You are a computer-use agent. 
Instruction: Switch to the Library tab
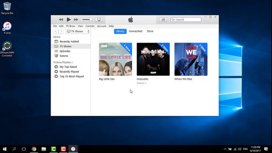(x=120, y=31)
